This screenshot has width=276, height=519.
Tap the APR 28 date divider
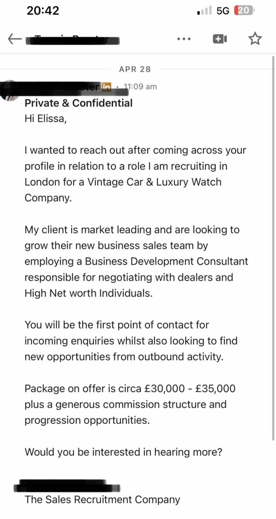click(135, 69)
